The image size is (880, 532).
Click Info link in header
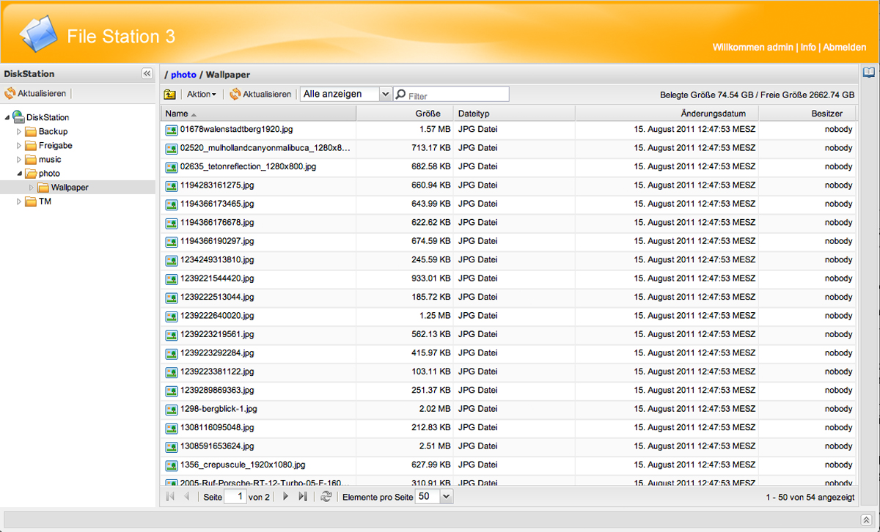(807, 47)
